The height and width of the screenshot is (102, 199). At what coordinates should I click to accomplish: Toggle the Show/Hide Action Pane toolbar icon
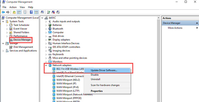pos(36,12)
